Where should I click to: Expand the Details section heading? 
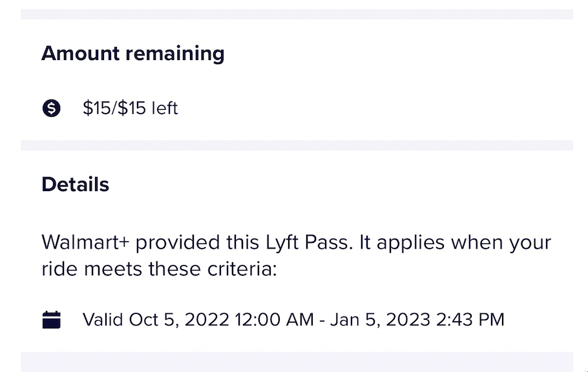point(75,184)
